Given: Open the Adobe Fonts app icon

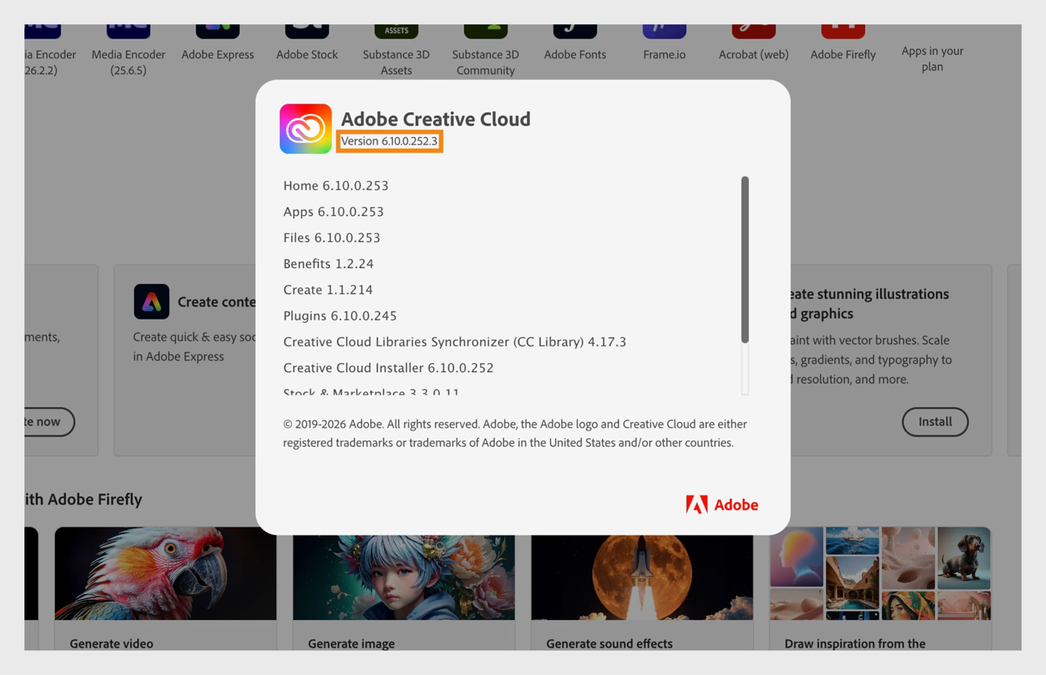Looking at the screenshot, I should click(575, 31).
